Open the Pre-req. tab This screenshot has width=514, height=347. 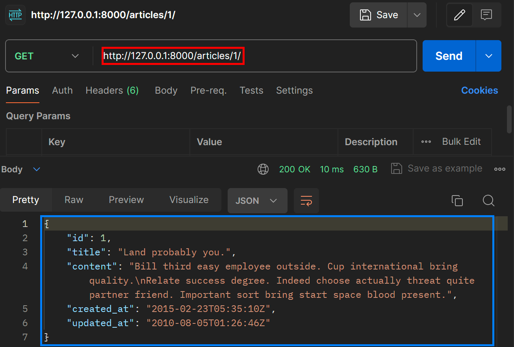[x=208, y=90]
